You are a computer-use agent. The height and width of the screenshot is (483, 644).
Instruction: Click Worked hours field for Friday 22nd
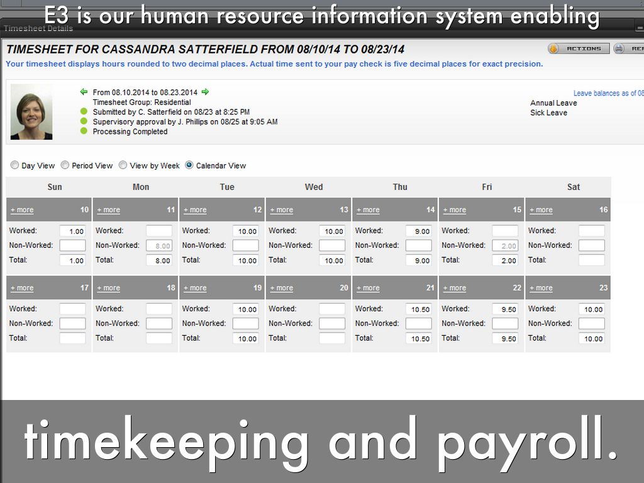[x=505, y=309]
